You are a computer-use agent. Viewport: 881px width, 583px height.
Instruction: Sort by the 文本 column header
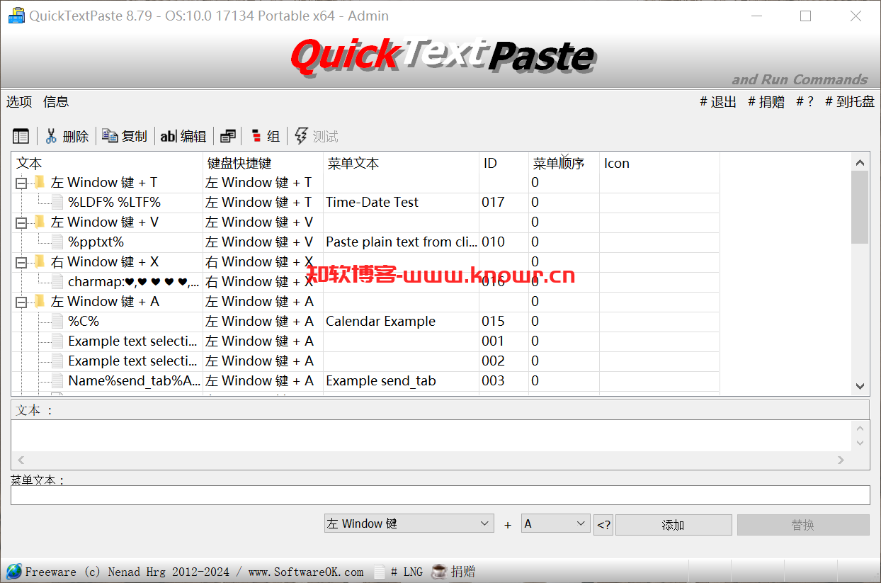pos(108,163)
